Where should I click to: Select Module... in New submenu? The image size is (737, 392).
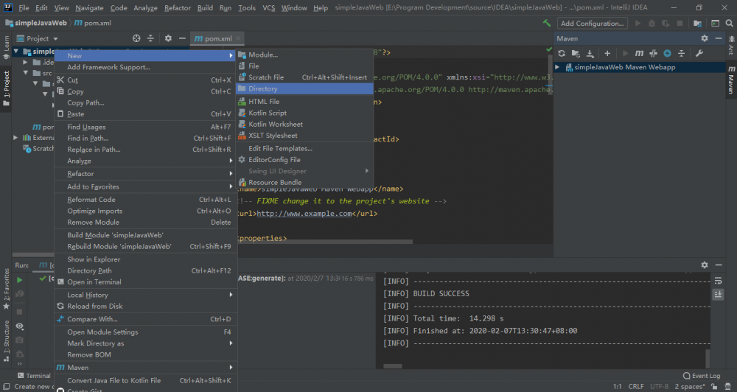tap(305, 55)
